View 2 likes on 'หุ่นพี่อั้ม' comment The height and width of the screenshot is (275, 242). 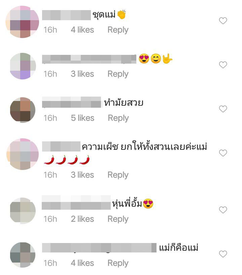tap(82, 219)
